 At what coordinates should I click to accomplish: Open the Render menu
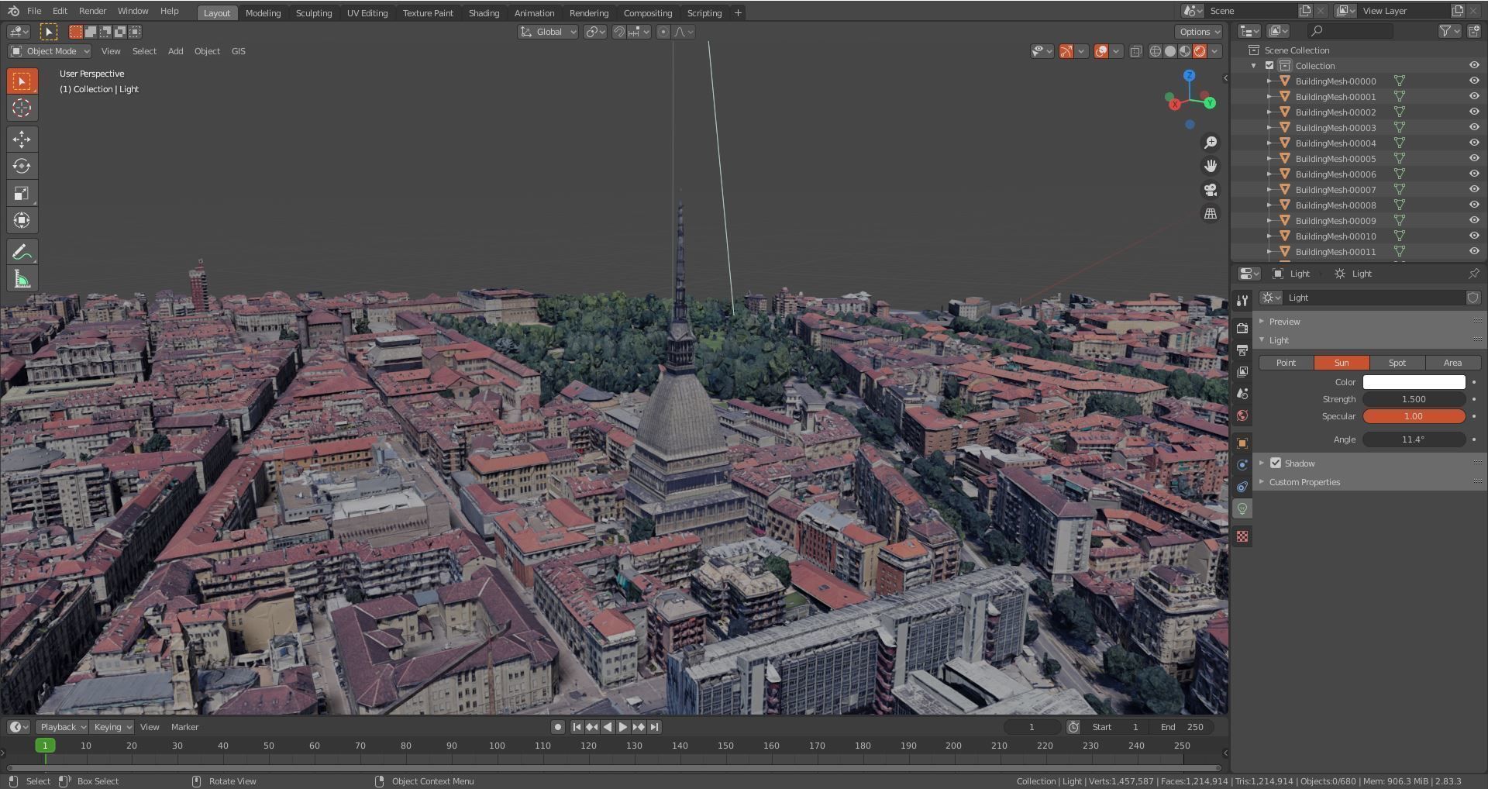(92, 11)
